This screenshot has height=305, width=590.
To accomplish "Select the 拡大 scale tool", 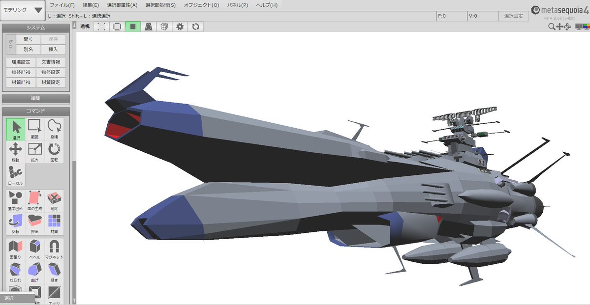I will coord(35,152).
